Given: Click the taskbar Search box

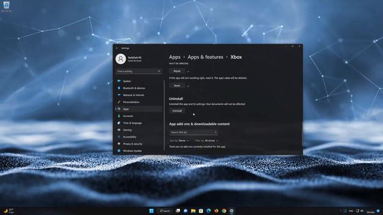Looking at the screenshot, I should (x=165, y=211).
